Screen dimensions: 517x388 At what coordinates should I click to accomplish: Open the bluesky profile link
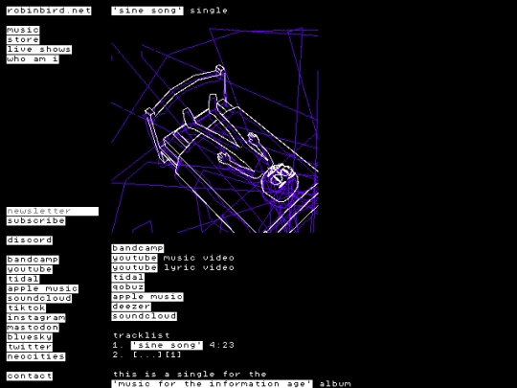click(30, 337)
